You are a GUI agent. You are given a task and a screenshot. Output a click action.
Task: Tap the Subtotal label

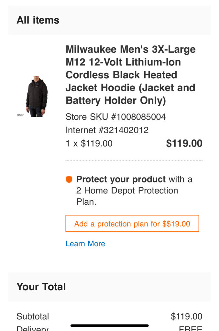33,316
